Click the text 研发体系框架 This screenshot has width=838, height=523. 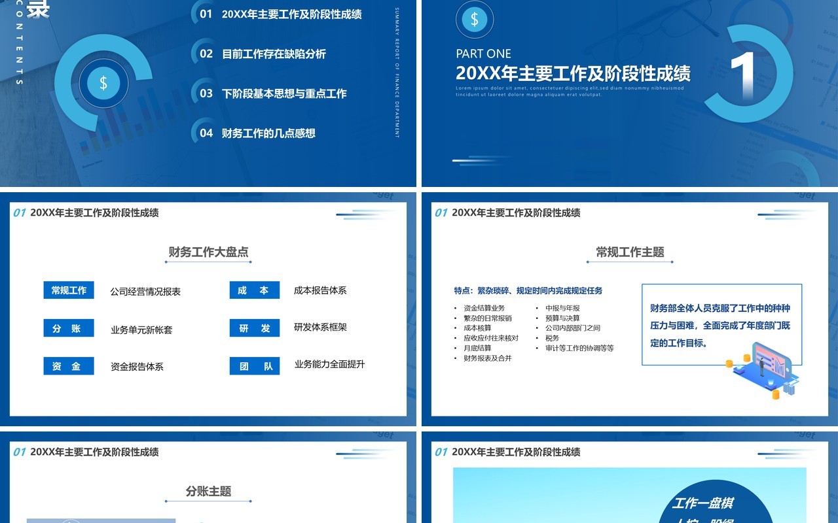click(x=320, y=327)
